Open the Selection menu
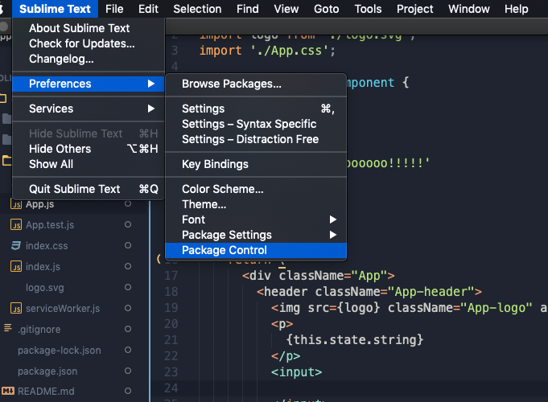548x402 pixels. [197, 9]
